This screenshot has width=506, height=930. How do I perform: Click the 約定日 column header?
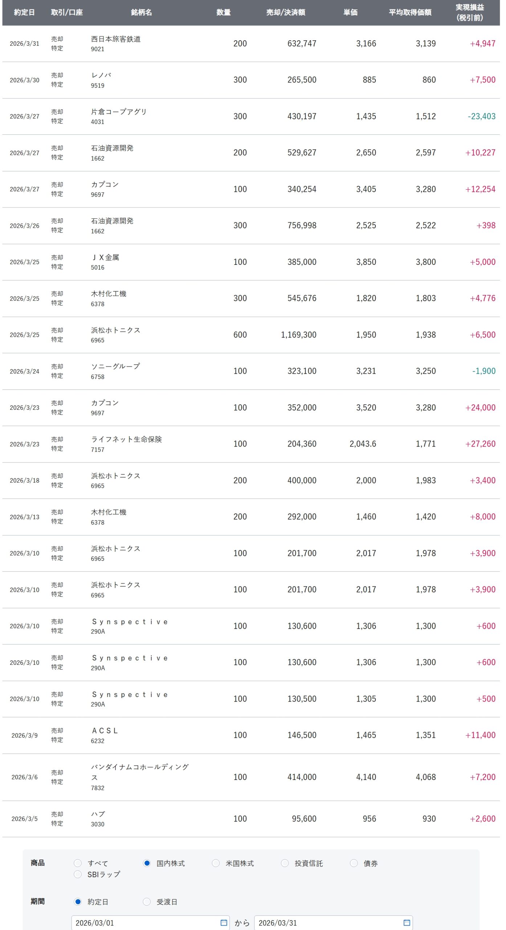24,12
